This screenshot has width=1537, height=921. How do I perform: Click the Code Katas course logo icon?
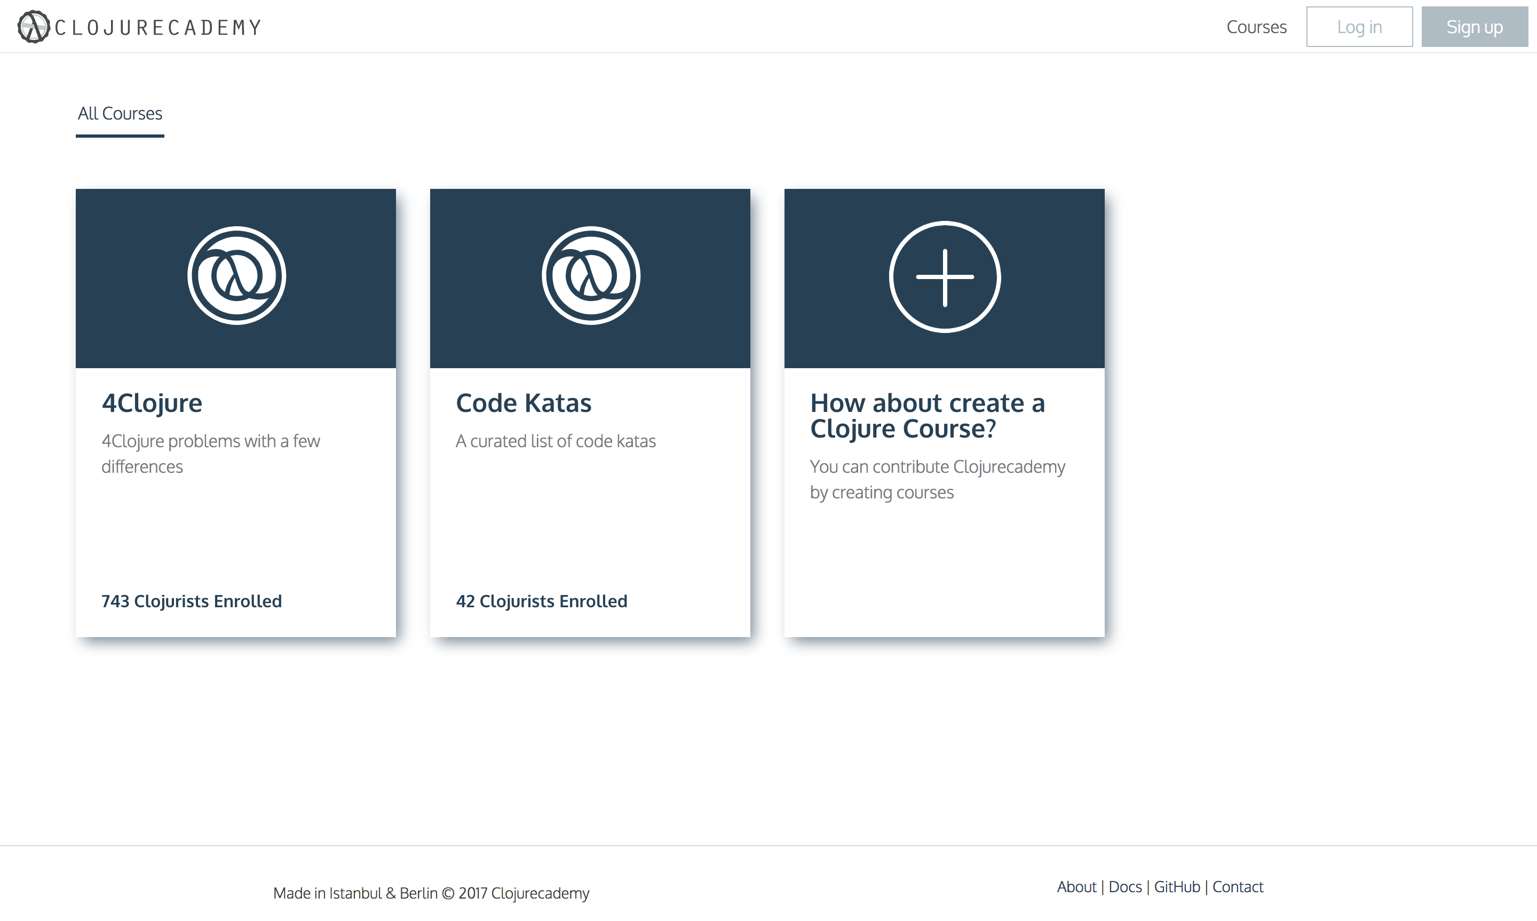point(589,277)
